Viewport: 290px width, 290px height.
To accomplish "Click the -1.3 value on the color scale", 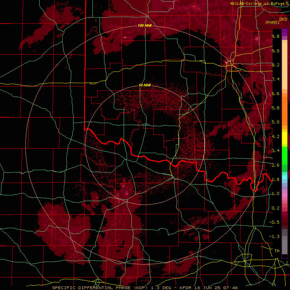I will pyautogui.click(x=274, y=237).
